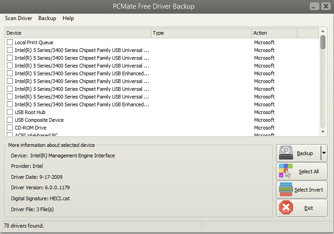Toggle the USB Root Hub checkbox

(x=10, y=112)
